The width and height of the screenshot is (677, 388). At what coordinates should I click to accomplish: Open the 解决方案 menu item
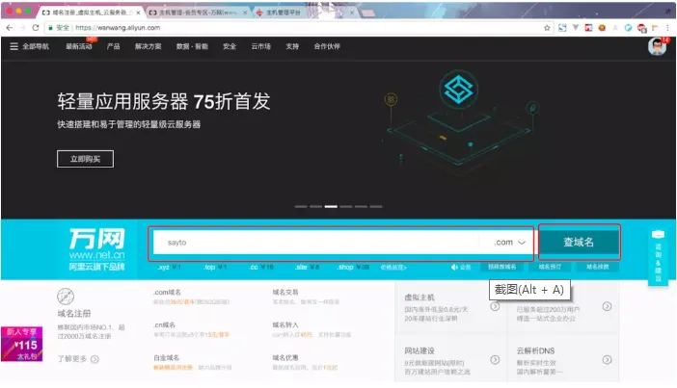click(149, 46)
